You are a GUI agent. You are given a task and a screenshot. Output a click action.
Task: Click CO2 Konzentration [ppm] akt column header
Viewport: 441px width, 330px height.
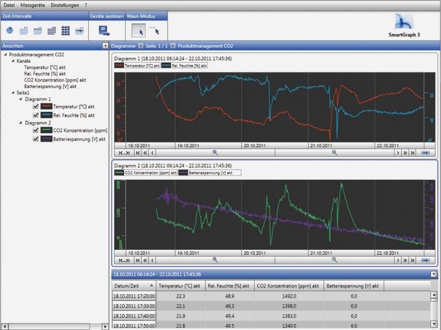[289, 286]
